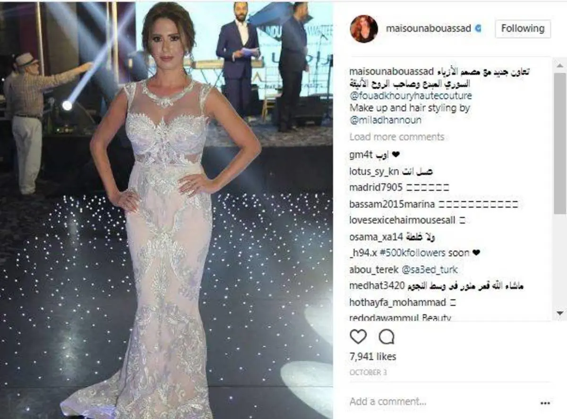Select the OCTOBER 3 post date

click(x=369, y=372)
